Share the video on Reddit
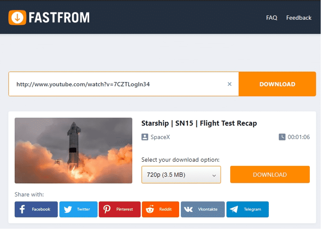Screen dimensions: 321x229 point(160,209)
